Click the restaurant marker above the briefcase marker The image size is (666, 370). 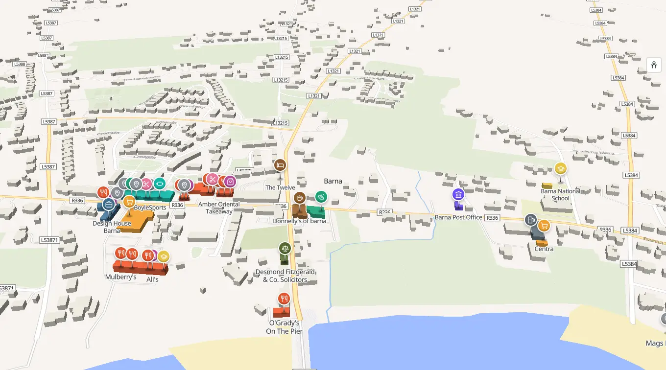[x=103, y=193]
